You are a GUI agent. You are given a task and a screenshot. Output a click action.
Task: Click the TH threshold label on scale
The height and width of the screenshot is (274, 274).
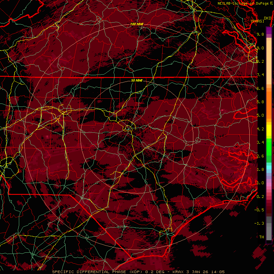point(262,237)
